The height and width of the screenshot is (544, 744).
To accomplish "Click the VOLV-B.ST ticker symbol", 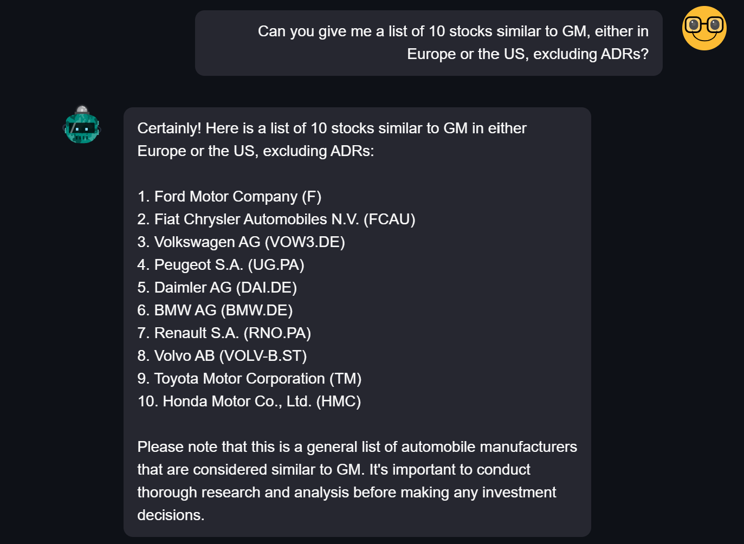I will pyautogui.click(x=263, y=356).
